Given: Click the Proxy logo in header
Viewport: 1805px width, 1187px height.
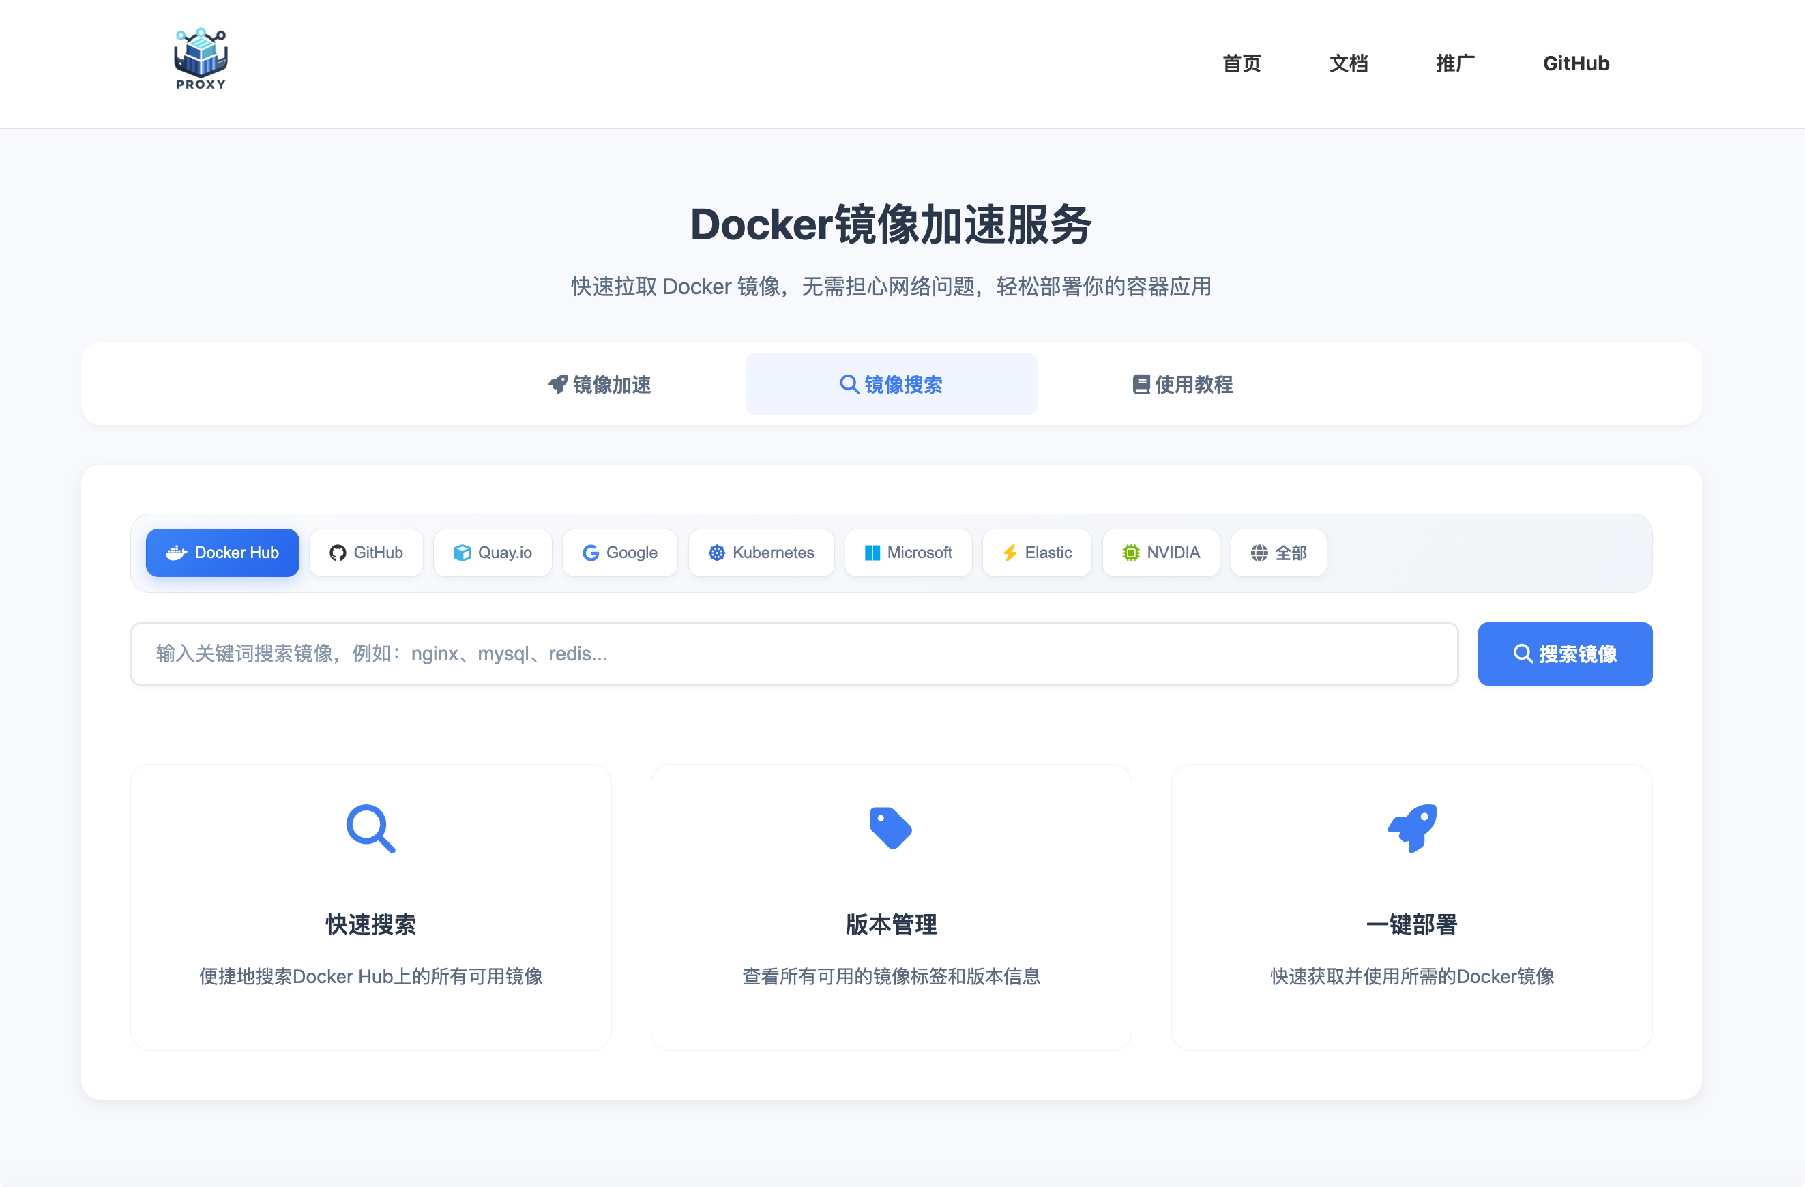Looking at the screenshot, I should point(201,60).
